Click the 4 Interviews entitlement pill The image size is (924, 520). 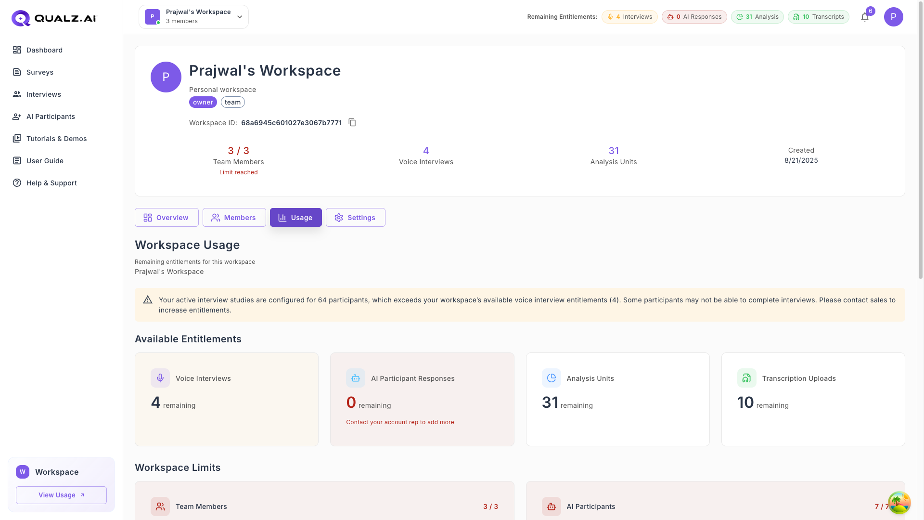629,16
